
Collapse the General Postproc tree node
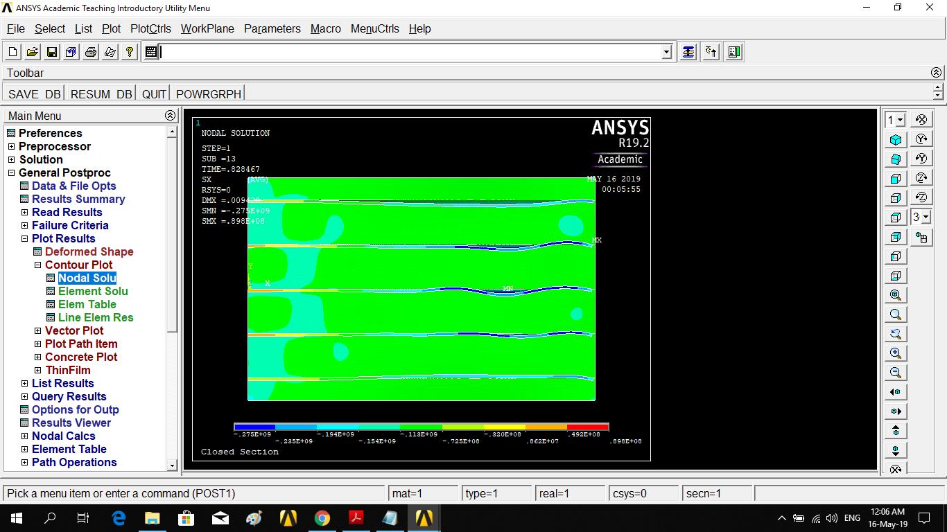(x=11, y=172)
